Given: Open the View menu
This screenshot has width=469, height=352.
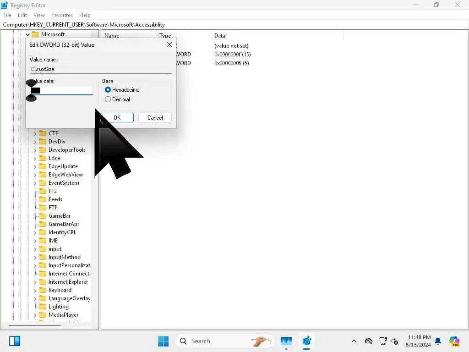Looking at the screenshot, I should click(x=39, y=15).
